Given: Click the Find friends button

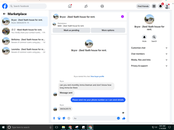Looking at the screenshot, I should click(x=143, y=6).
